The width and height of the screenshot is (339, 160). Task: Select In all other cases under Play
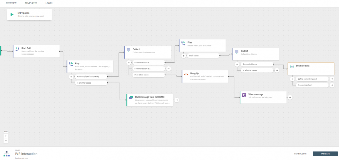(x=91, y=83)
